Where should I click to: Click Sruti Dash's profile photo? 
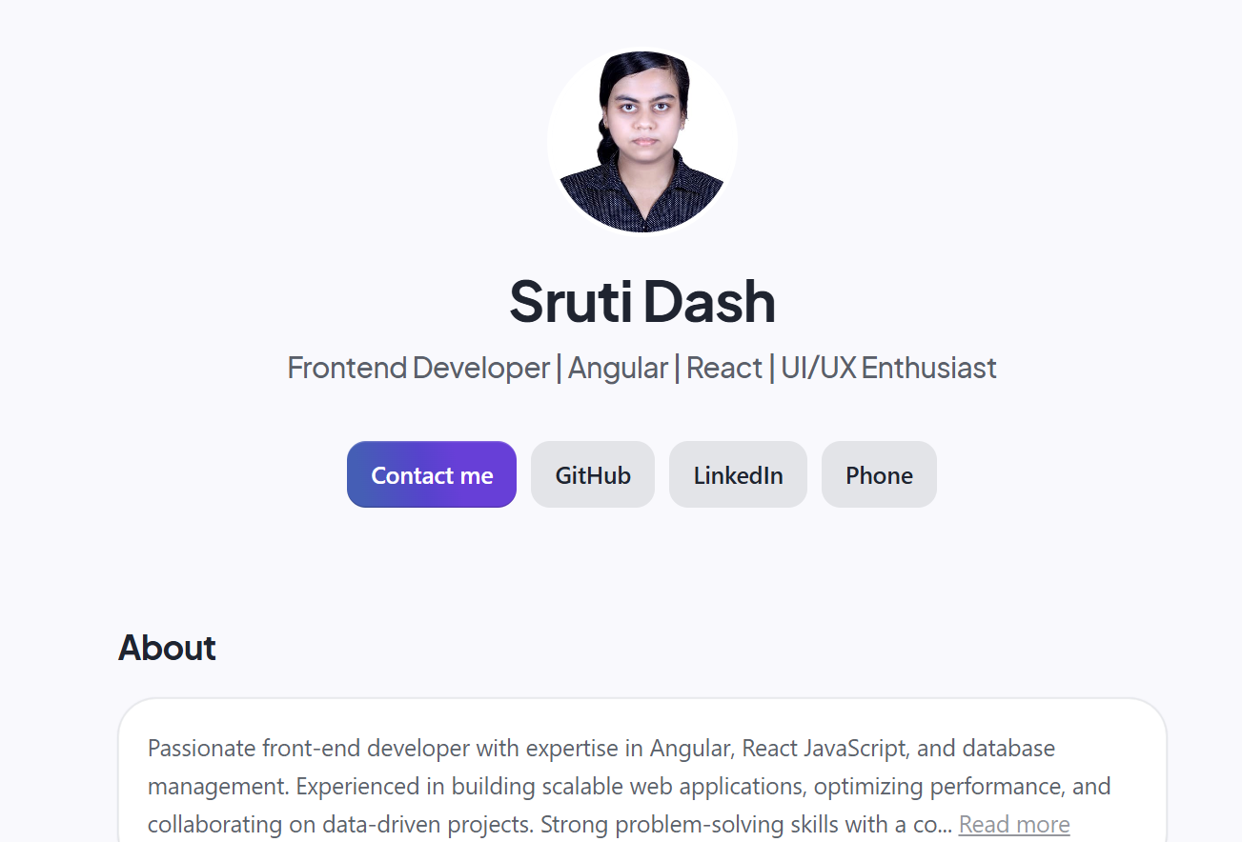641,140
